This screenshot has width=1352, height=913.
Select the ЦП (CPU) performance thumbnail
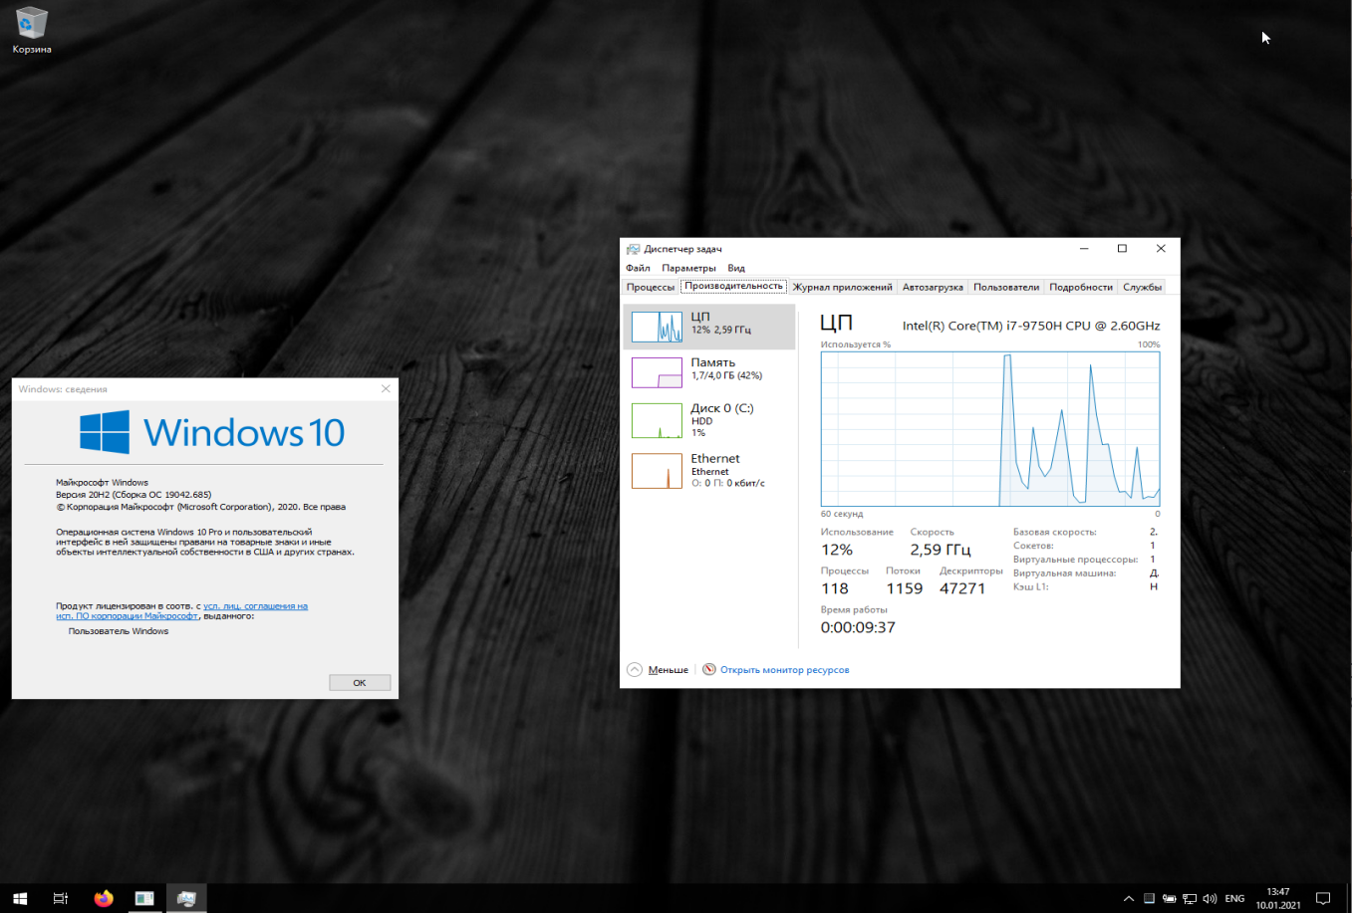pyautogui.click(x=709, y=327)
